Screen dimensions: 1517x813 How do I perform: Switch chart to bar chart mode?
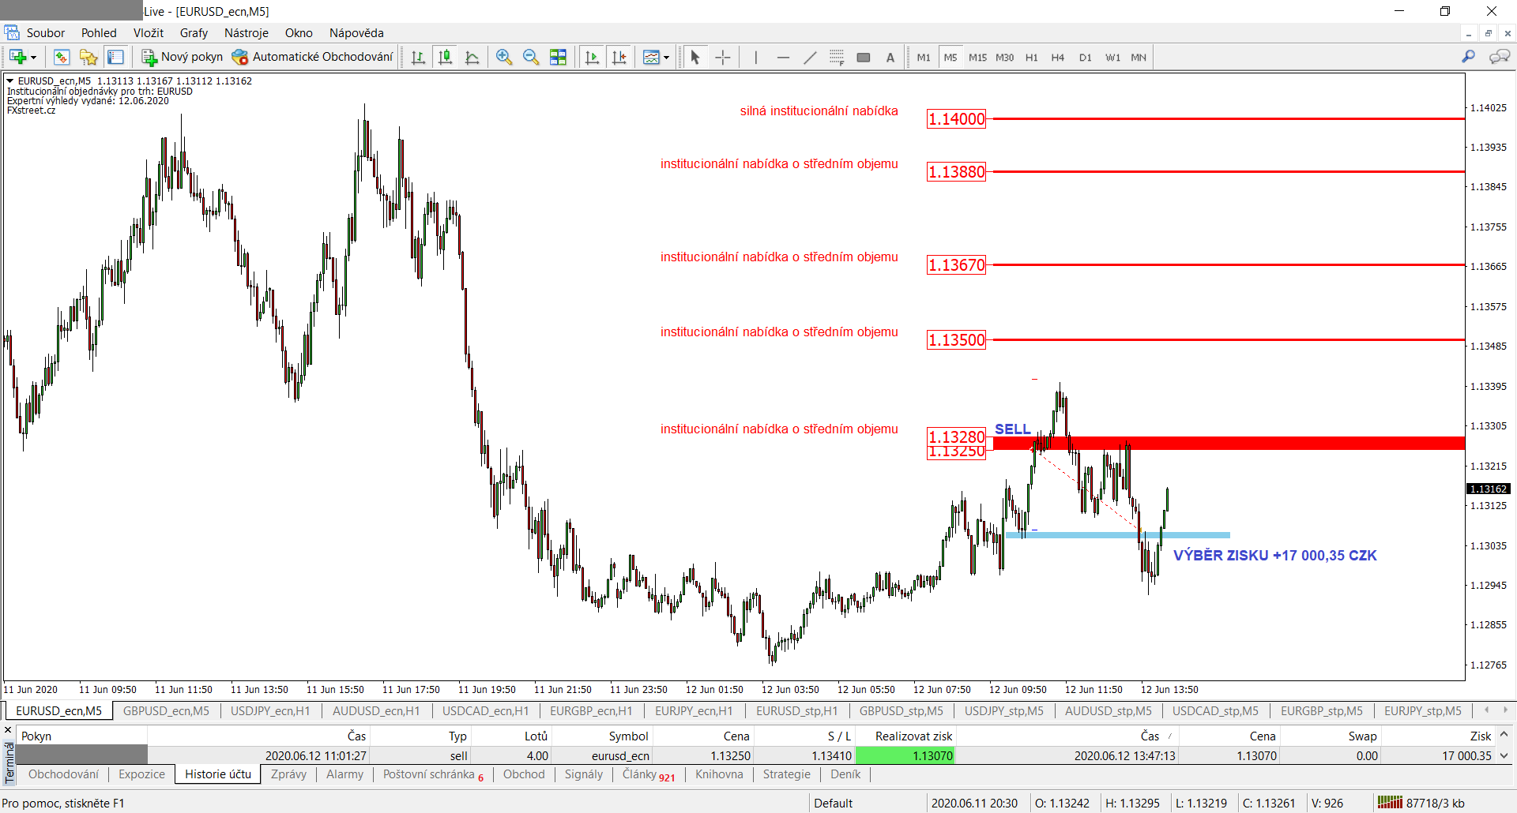pos(419,57)
